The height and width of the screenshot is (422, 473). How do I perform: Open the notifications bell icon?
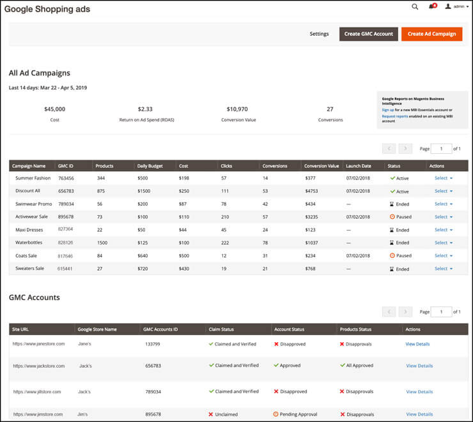(433, 7)
